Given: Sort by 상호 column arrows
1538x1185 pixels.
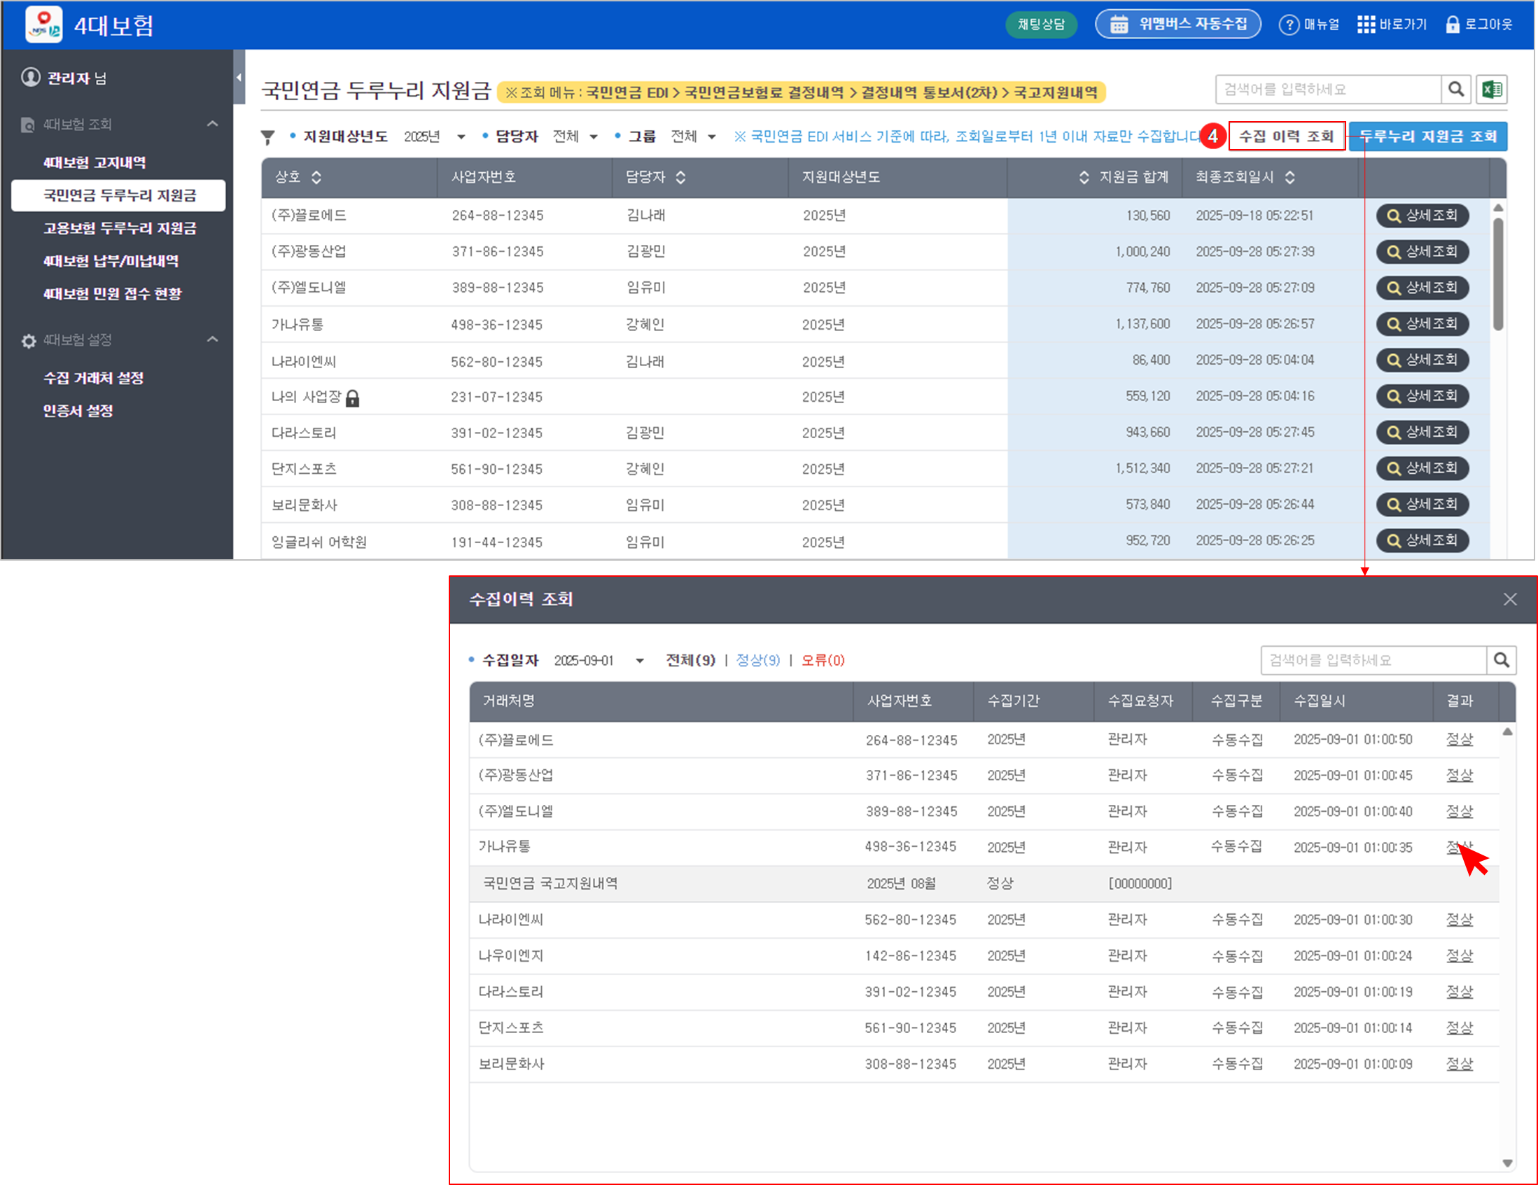Looking at the screenshot, I should click(x=316, y=177).
